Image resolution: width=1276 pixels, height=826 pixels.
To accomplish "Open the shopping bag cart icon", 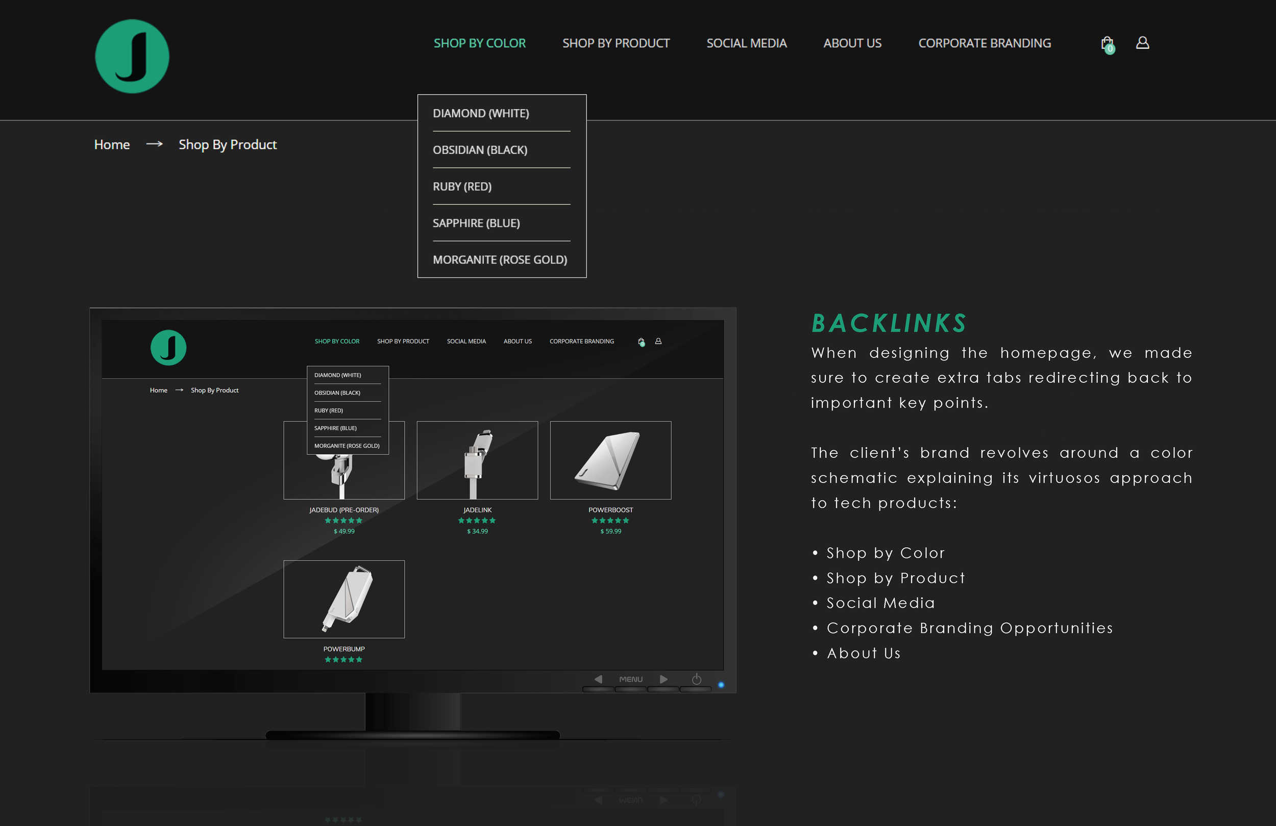I will [1107, 43].
